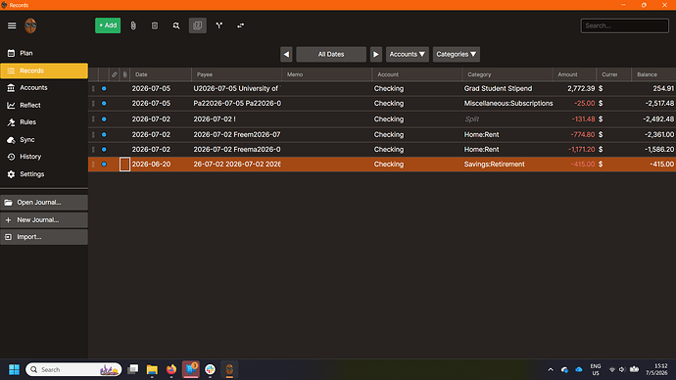This screenshot has height=380, width=676.
Task: Add a new record
Action: [108, 25]
